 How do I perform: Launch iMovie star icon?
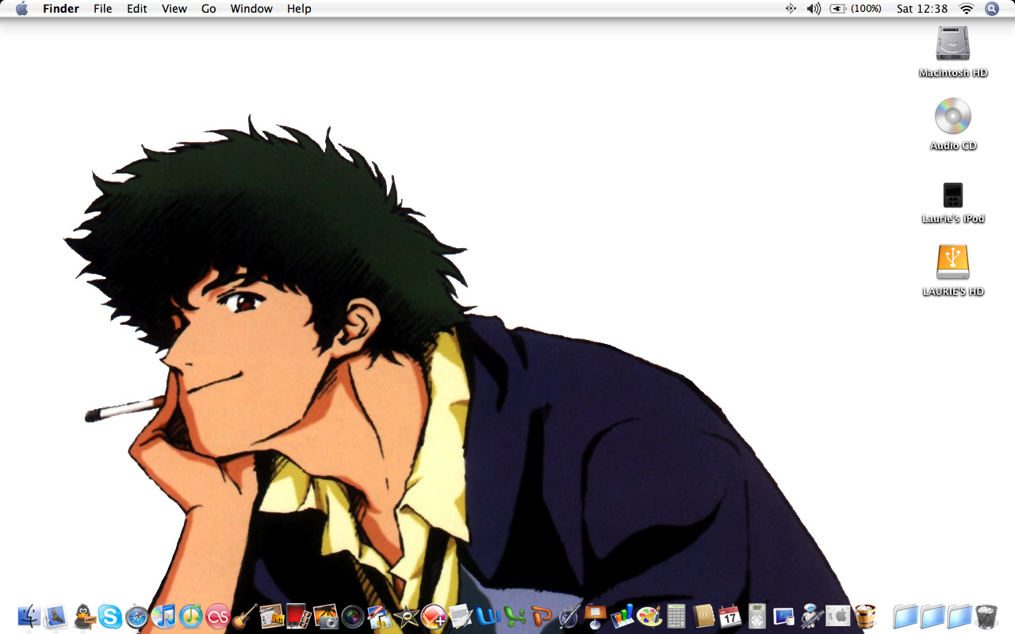click(407, 616)
